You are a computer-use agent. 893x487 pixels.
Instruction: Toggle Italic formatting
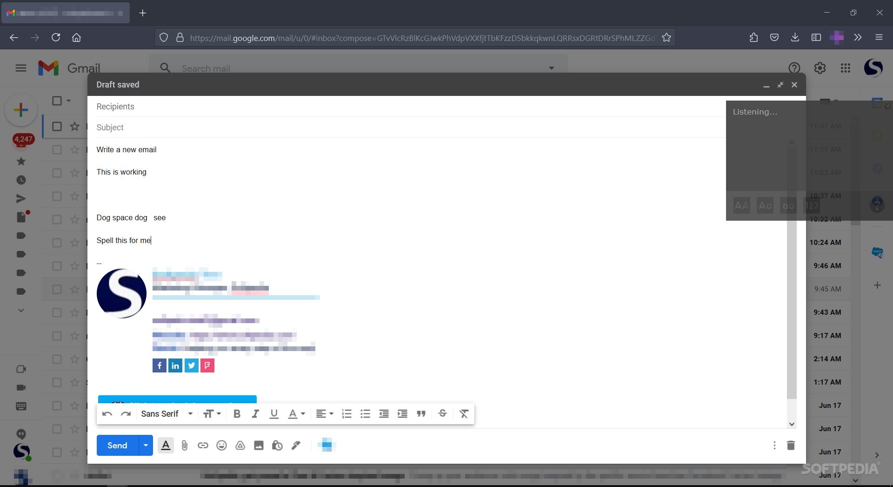point(255,414)
